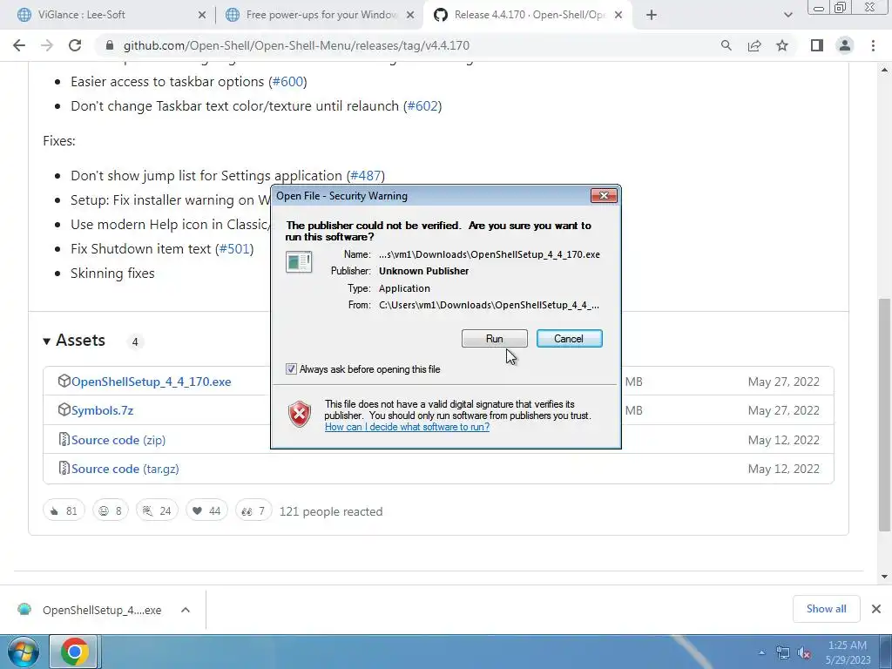
Task: Click the scrollbar up arrow
Action: [x=884, y=70]
